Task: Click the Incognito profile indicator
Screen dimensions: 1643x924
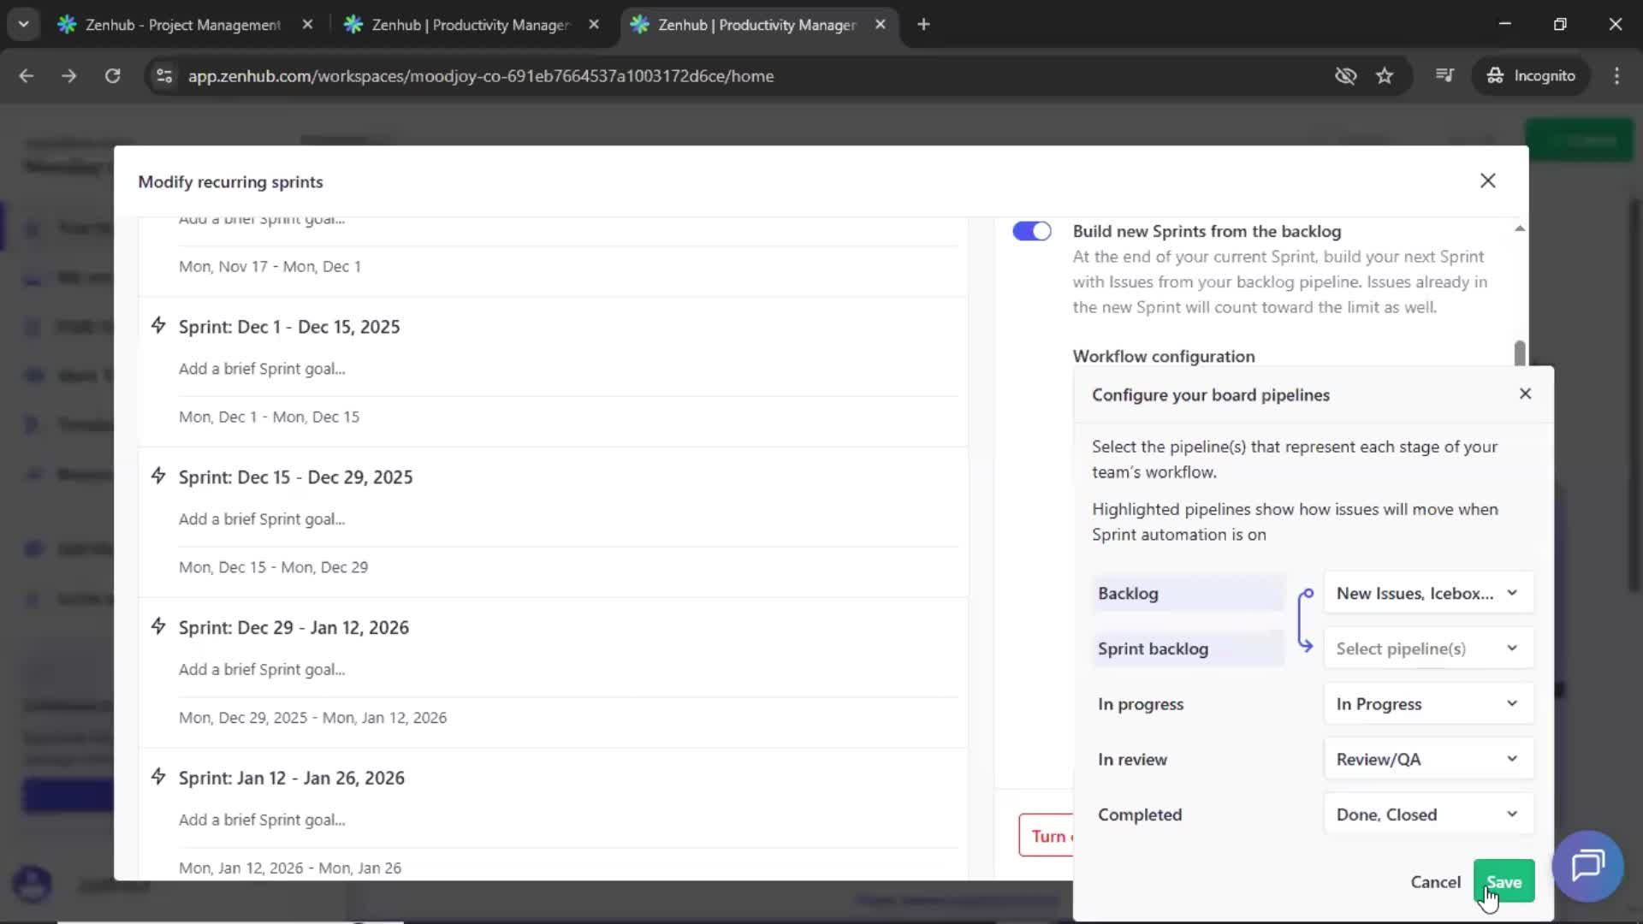Action: (x=1532, y=75)
